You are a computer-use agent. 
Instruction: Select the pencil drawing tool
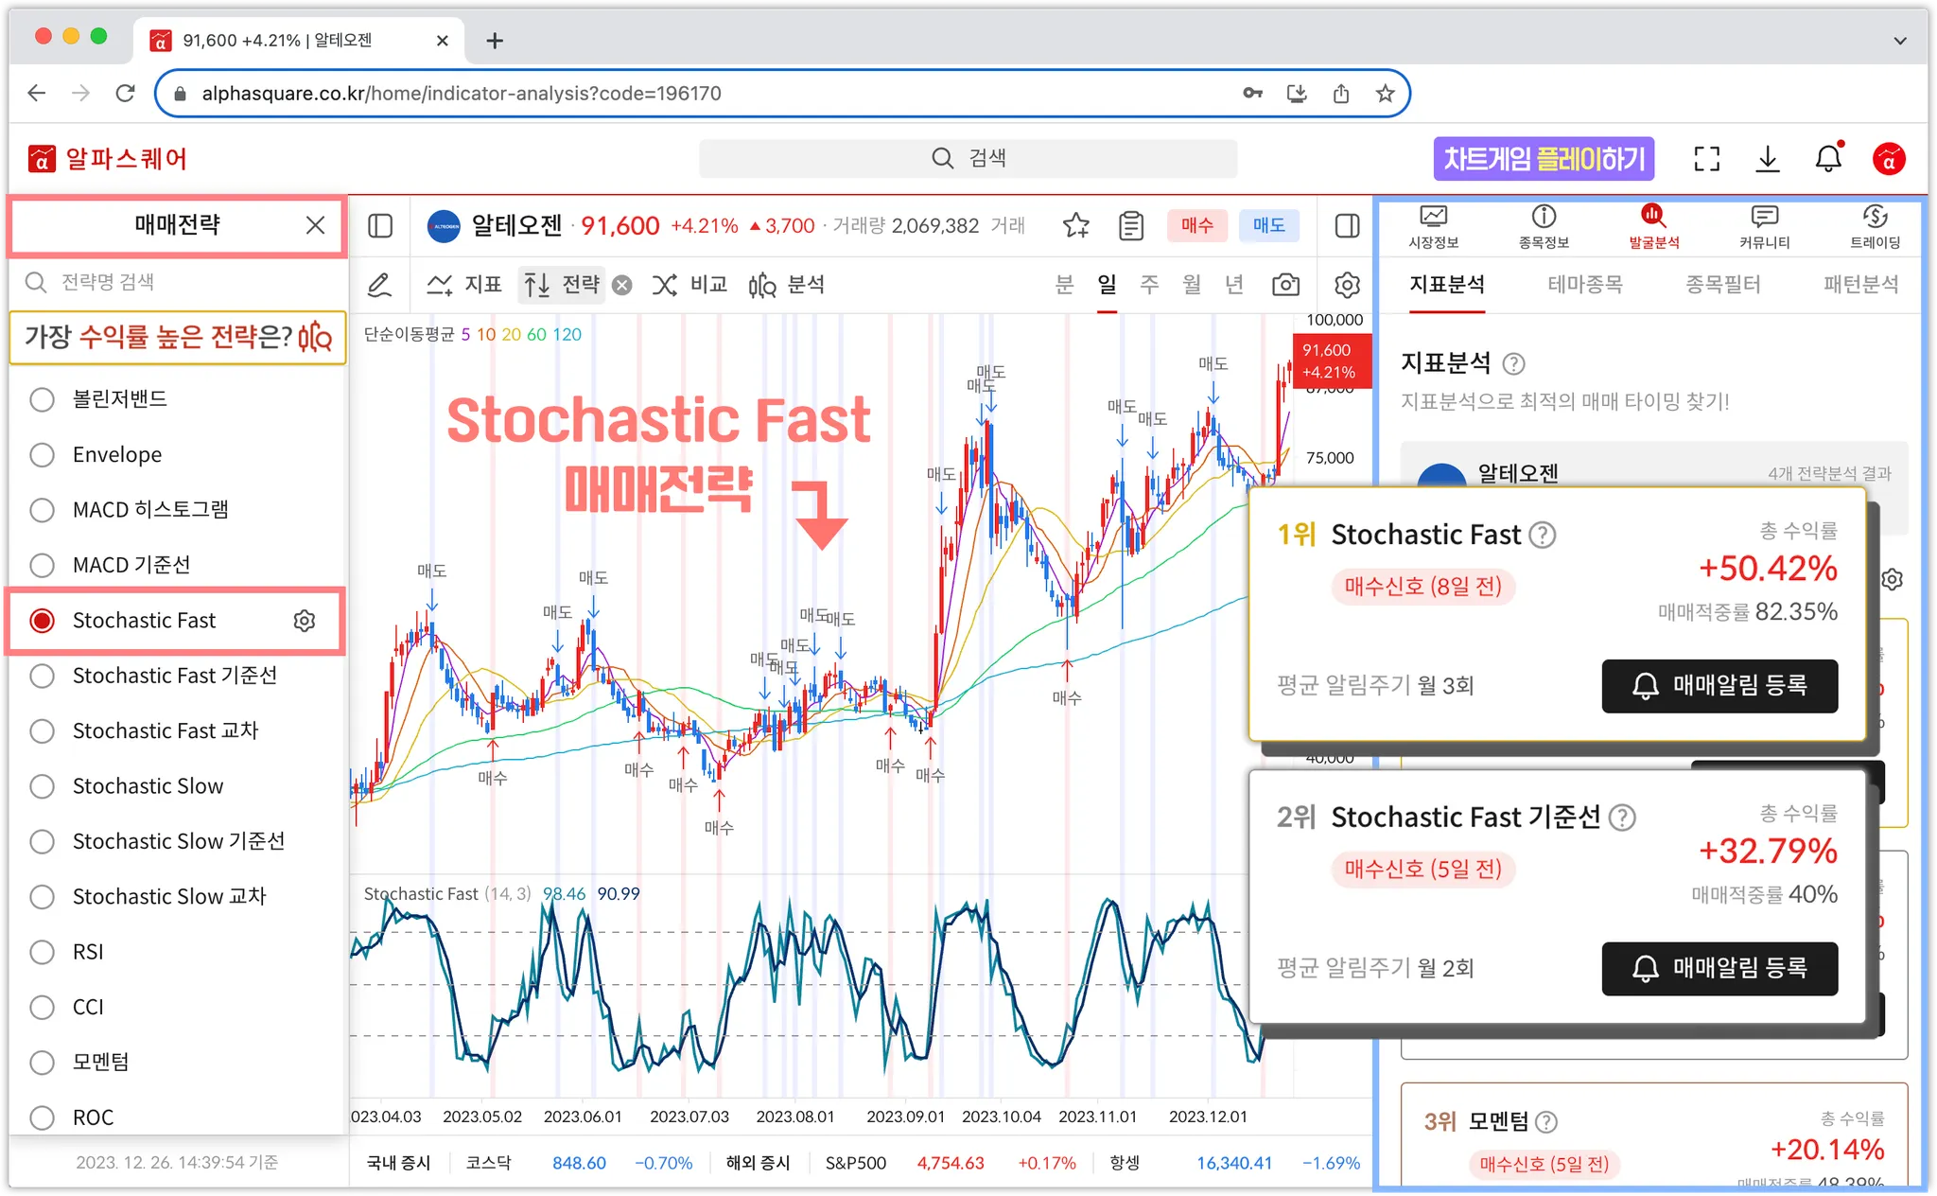point(379,285)
